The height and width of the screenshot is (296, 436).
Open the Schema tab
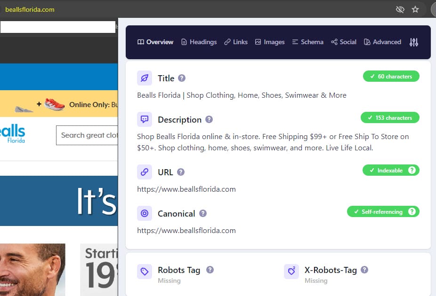pos(307,42)
